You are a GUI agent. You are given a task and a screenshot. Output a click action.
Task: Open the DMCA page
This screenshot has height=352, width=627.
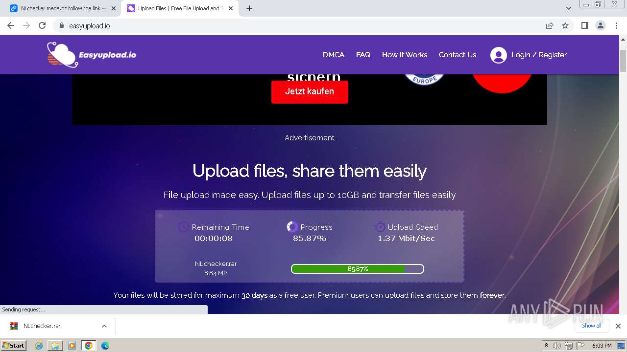pos(334,55)
